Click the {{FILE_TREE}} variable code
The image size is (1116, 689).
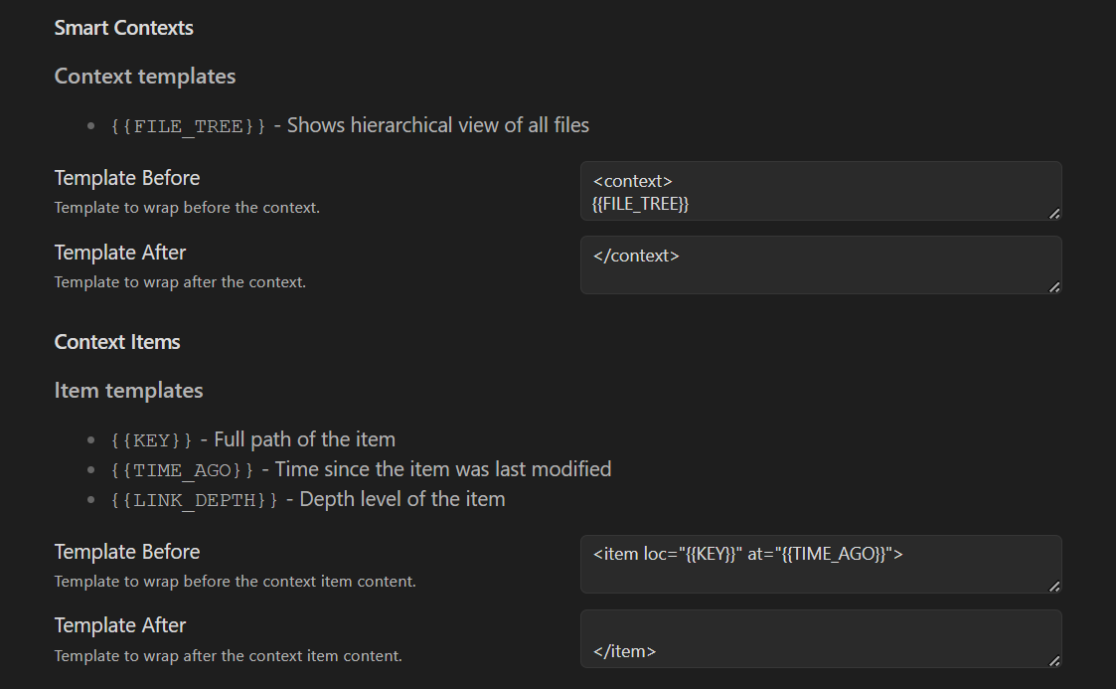pos(189,126)
